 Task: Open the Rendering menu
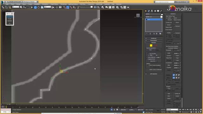[x=63, y=4]
